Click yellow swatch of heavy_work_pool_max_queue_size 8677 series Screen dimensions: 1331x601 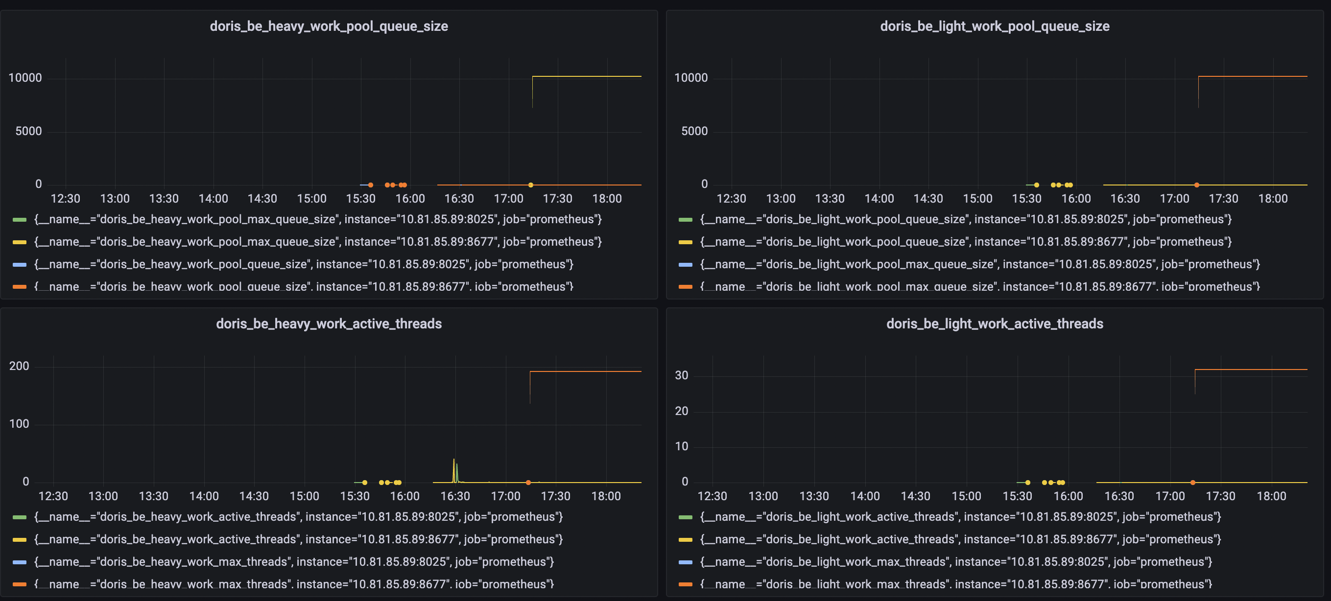click(20, 242)
